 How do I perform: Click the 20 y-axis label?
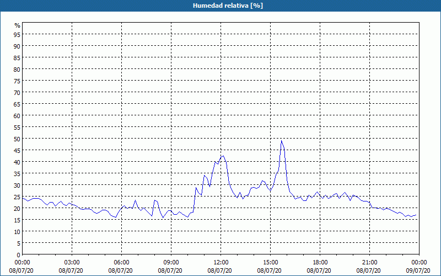pyautogui.click(x=17, y=209)
